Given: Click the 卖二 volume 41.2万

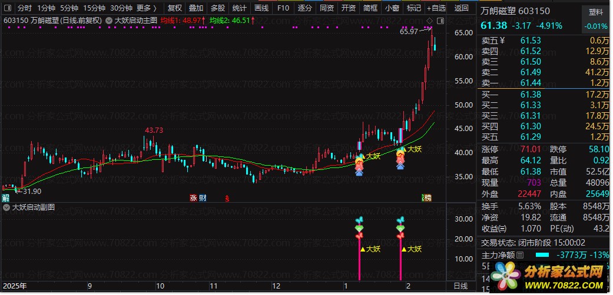Looking at the screenshot, I should [597, 72].
